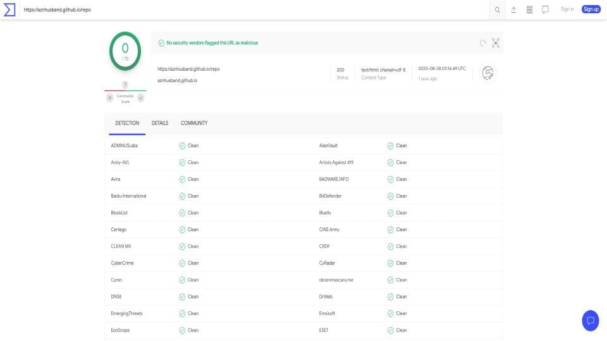Click the aznhusband.github.io domain text

coord(177,80)
